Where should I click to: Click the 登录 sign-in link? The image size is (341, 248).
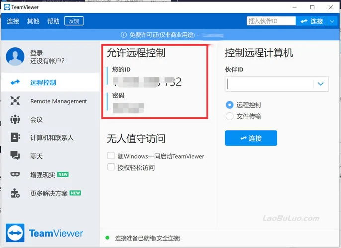[x=37, y=53]
